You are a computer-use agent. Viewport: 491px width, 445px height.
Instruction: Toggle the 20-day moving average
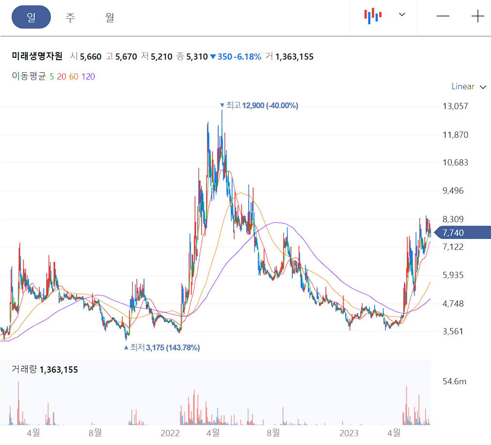(x=62, y=77)
